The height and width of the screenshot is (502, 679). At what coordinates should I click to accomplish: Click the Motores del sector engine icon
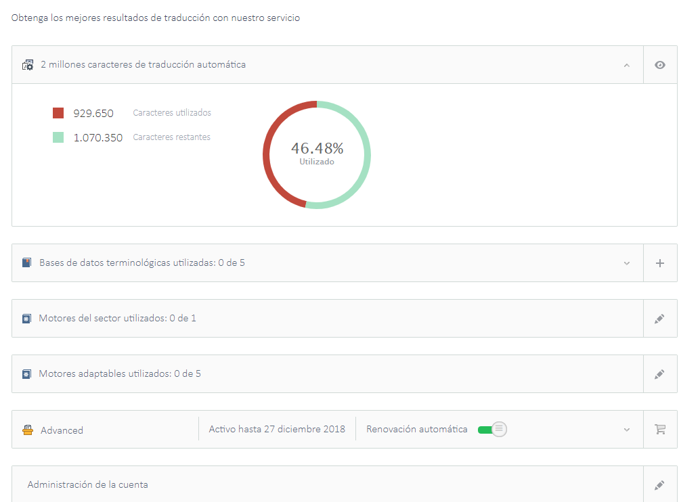[26, 319]
